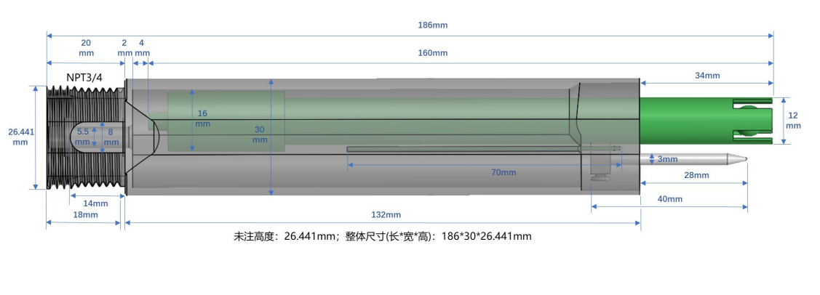Select the 160mm dimension label
The width and height of the screenshot is (820, 295).
(432, 53)
